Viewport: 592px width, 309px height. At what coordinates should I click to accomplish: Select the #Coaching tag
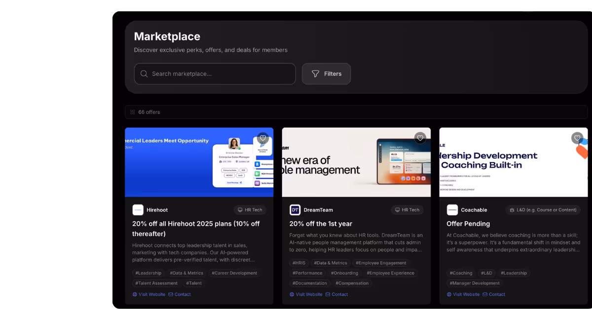[461, 273]
